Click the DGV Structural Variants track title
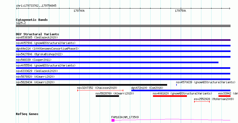This screenshot has width=238, height=123. tap(37, 34)
